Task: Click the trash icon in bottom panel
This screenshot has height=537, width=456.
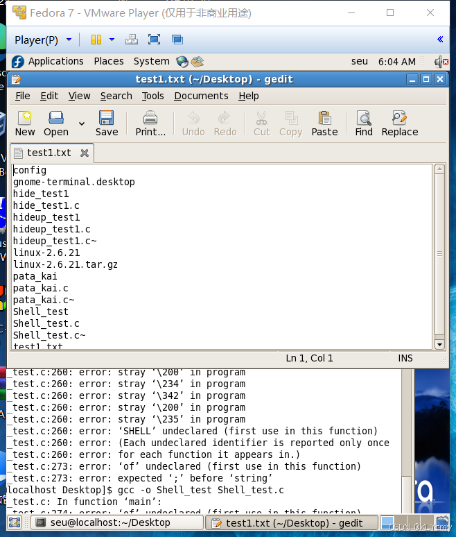Action: click(x=443, y=522)
